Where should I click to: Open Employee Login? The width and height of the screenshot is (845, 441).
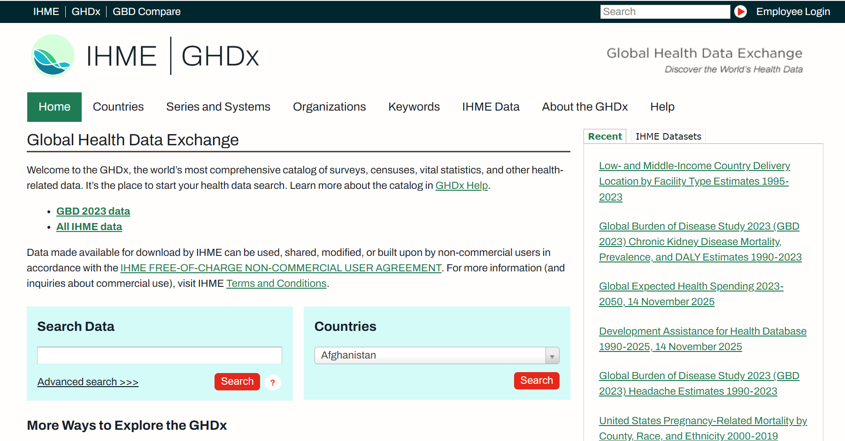[x=793, y=12]
